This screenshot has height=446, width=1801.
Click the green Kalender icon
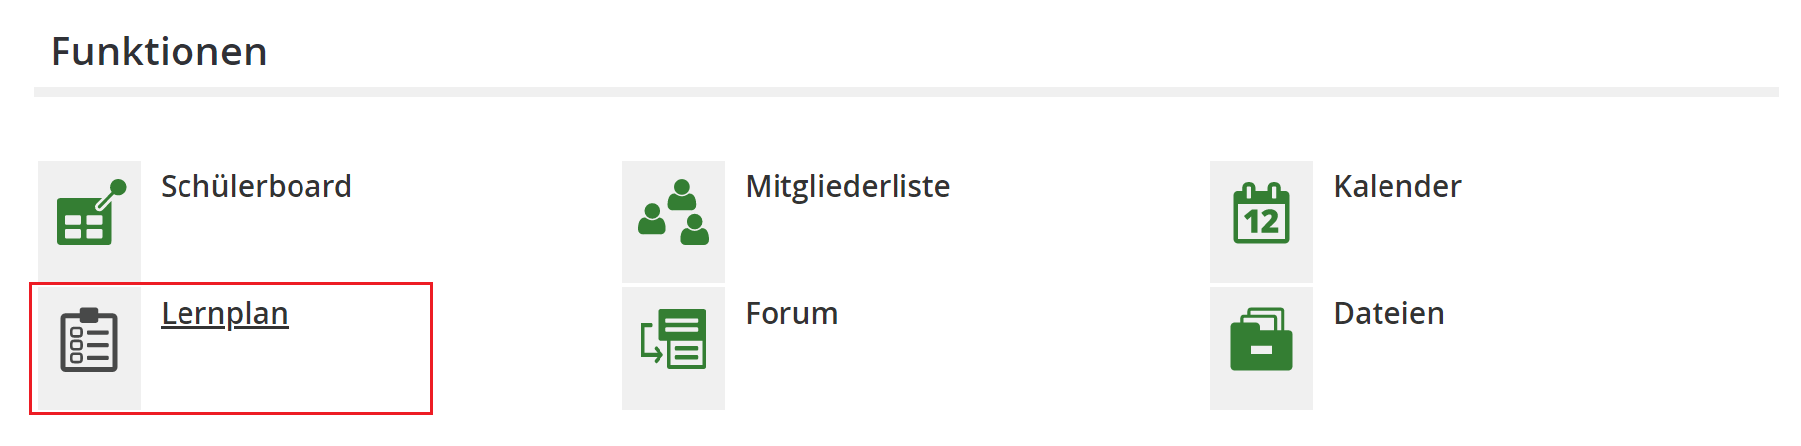[1261, 213]
